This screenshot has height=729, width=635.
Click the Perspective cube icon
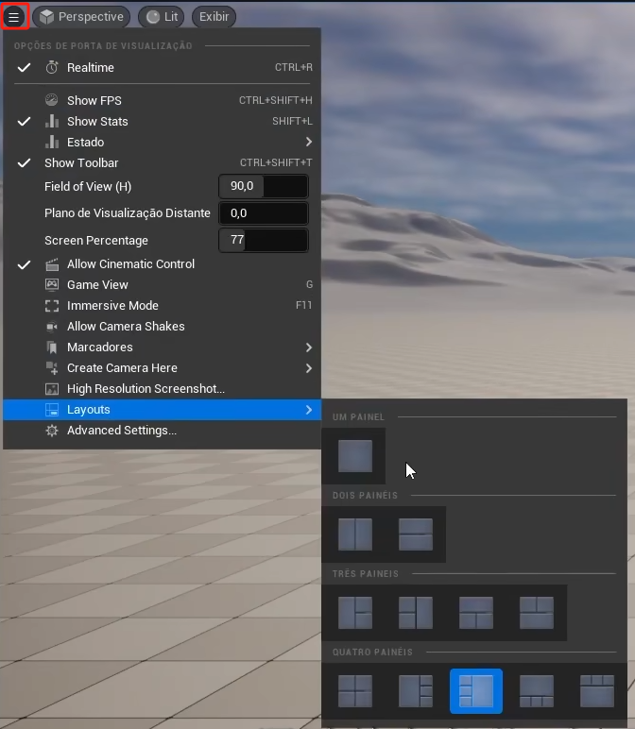click(x=46, y=17)
